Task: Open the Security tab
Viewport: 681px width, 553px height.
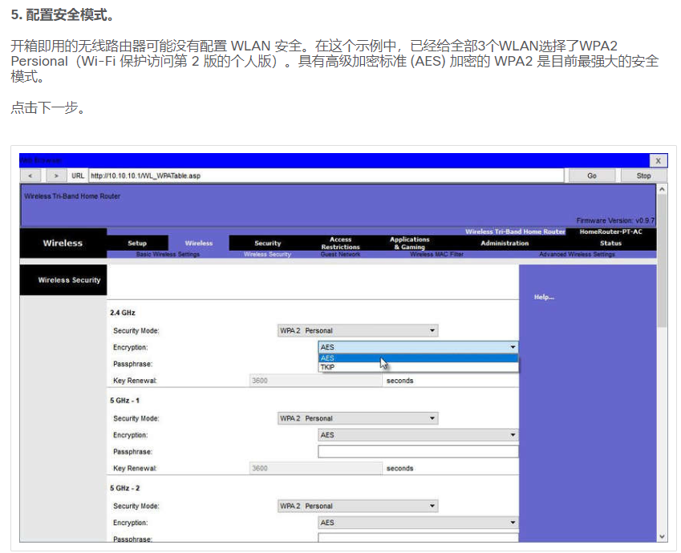Action: point(268,243)
